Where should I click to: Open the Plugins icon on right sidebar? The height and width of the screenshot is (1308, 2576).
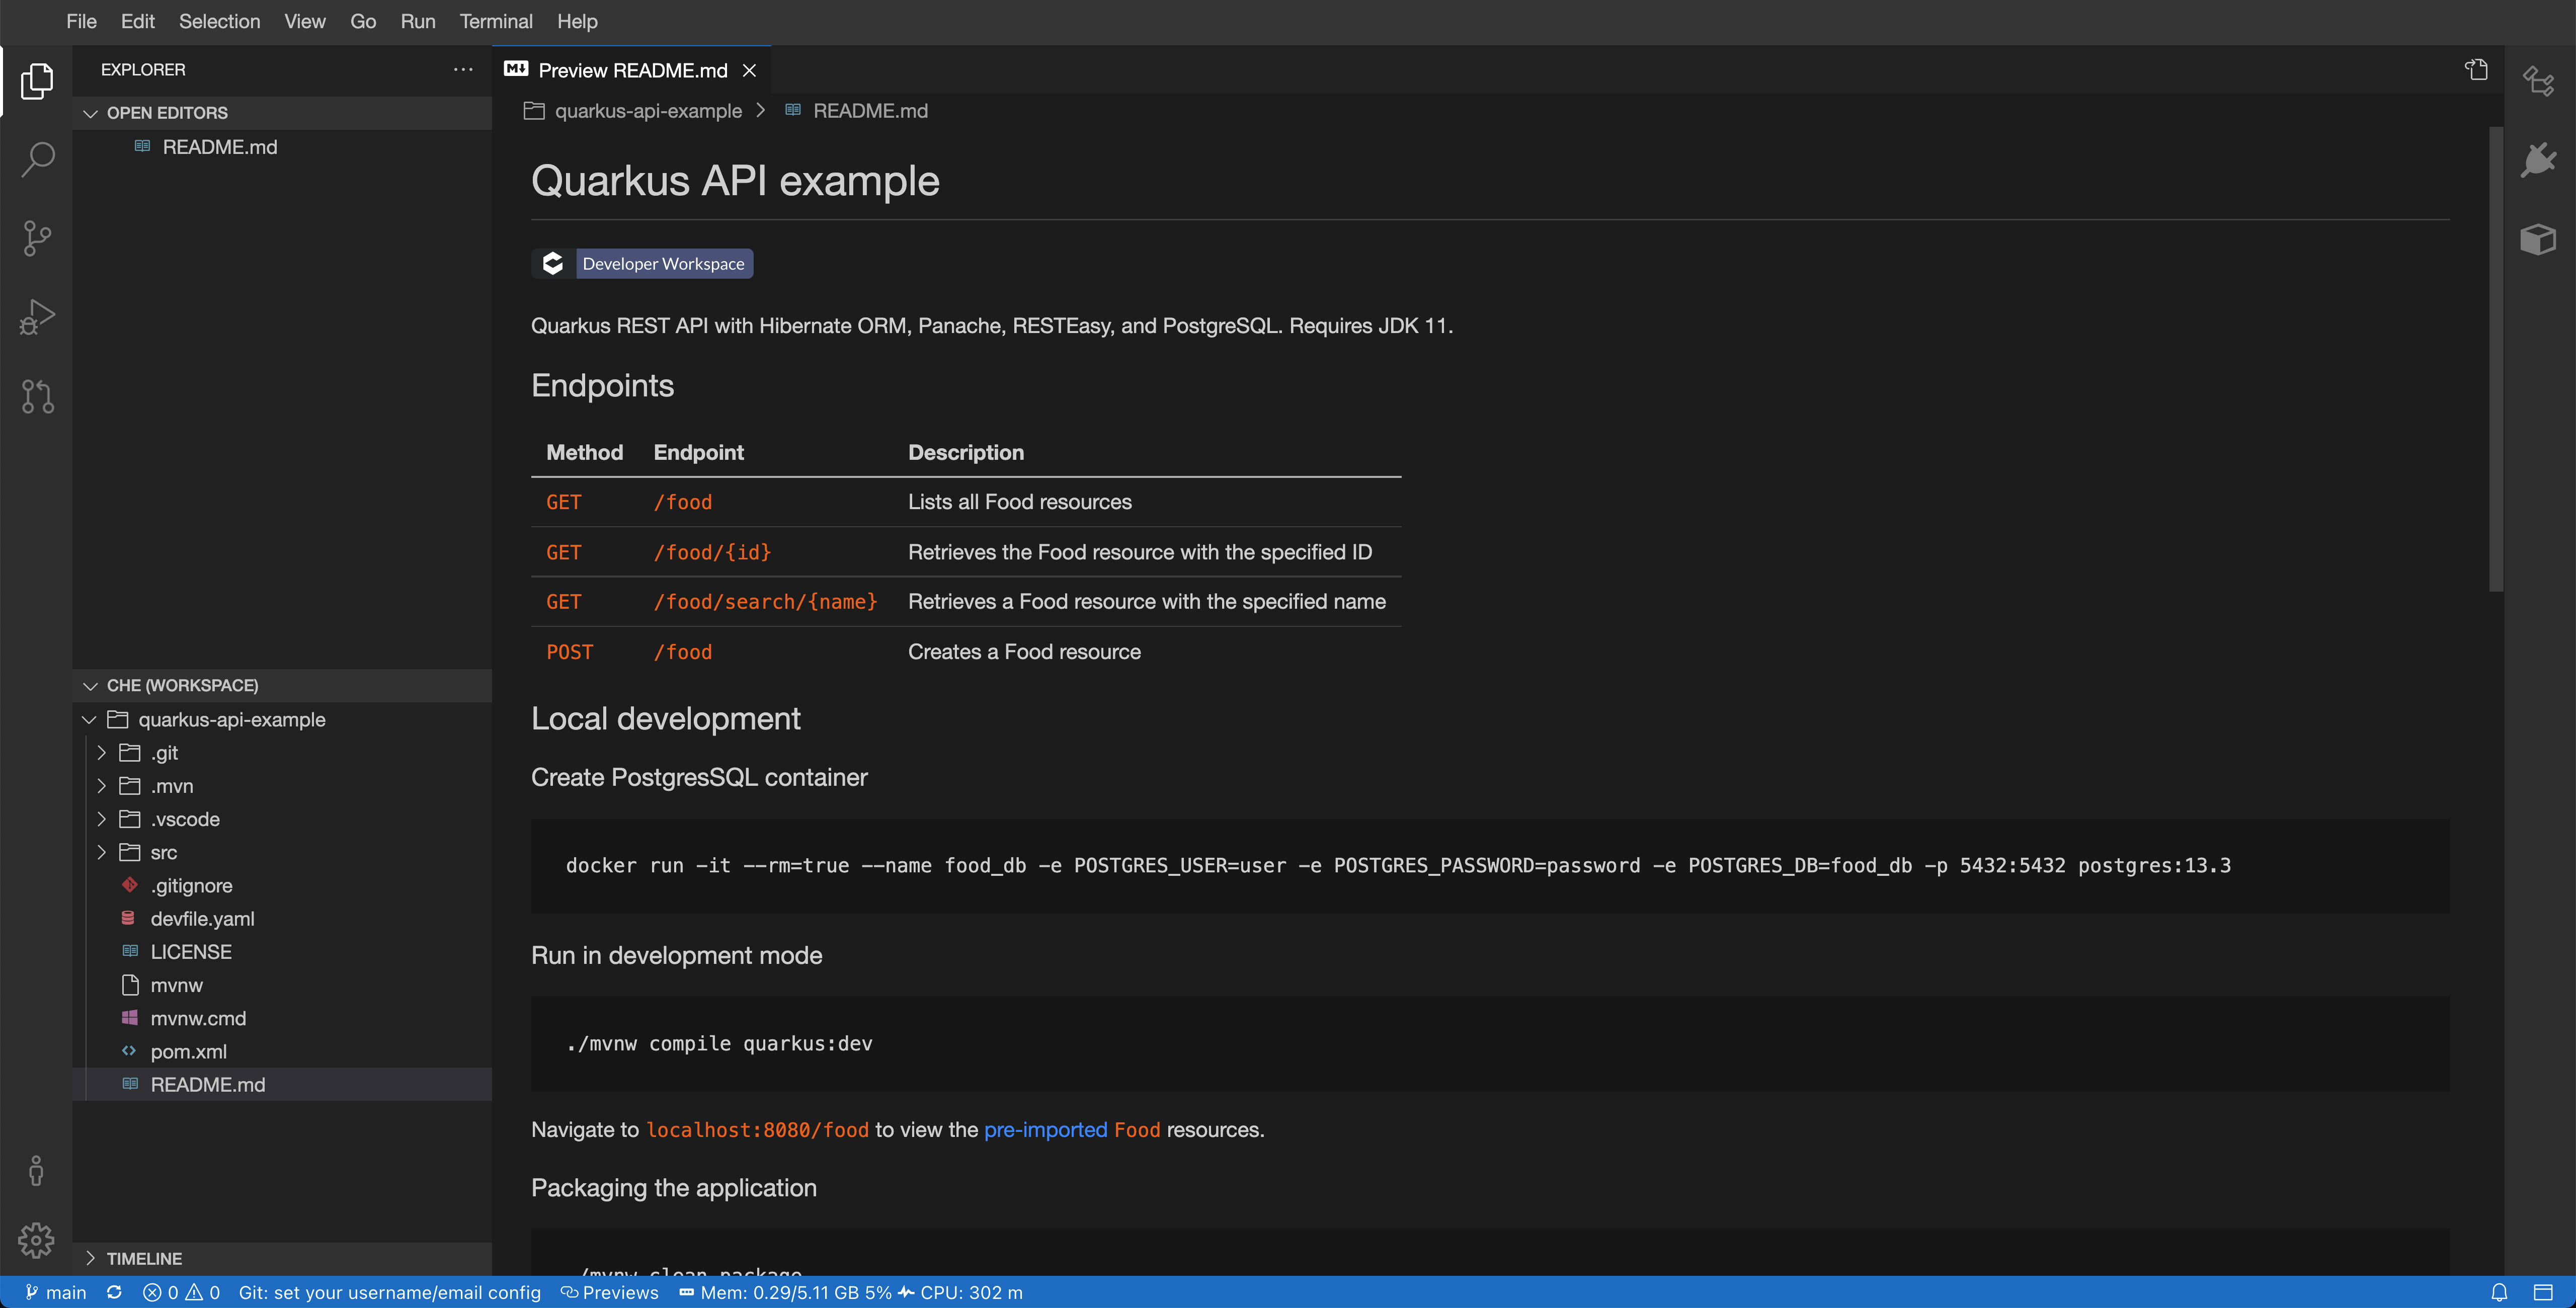pos(2538,160)
